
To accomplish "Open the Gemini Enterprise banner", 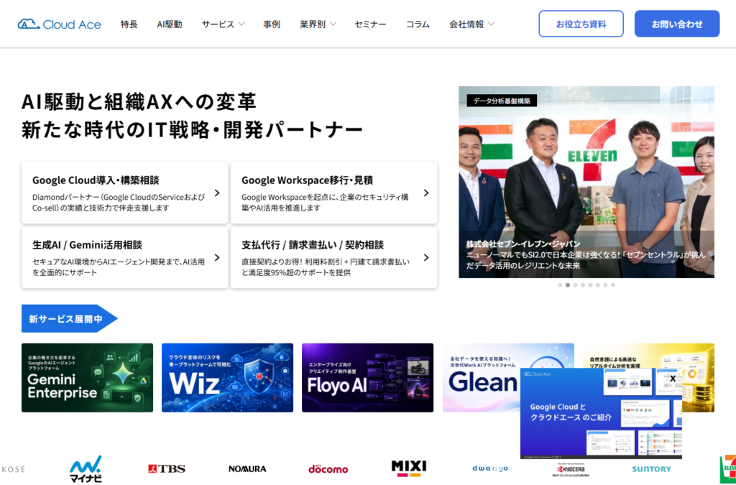I will click(x=87, y=378).
